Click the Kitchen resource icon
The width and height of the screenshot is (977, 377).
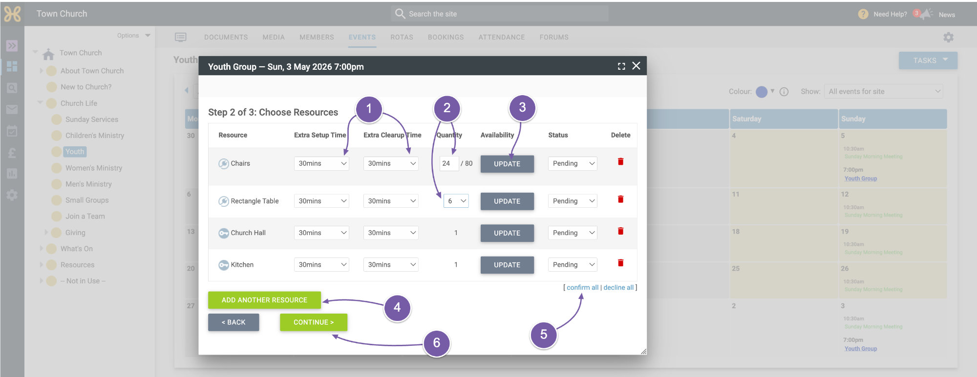pos(223,265)
